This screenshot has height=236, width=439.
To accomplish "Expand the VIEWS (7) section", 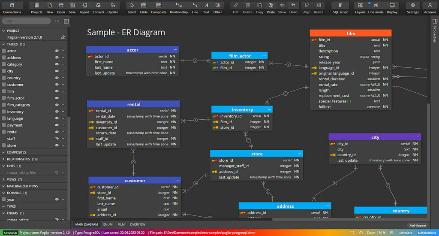I will click(x=3, y=179).
